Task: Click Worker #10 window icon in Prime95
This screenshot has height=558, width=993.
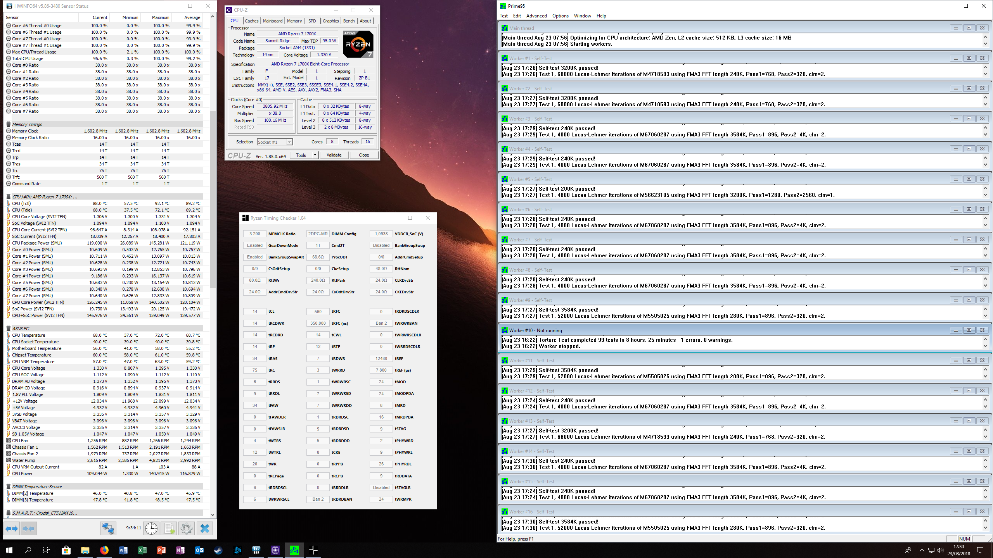Action: [x=505, y=330]
